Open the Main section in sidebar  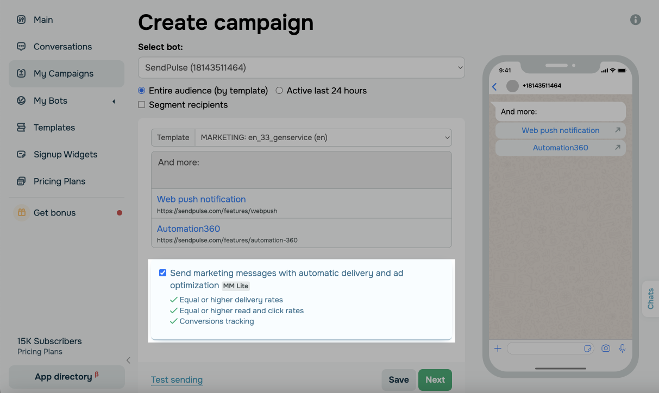(x=43, y=20)
